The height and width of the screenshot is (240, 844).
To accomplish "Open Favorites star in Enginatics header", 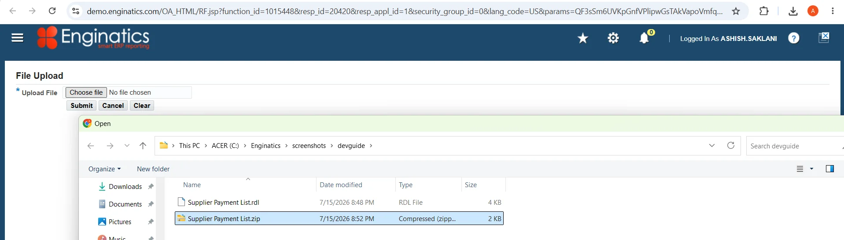I will 582,38.
